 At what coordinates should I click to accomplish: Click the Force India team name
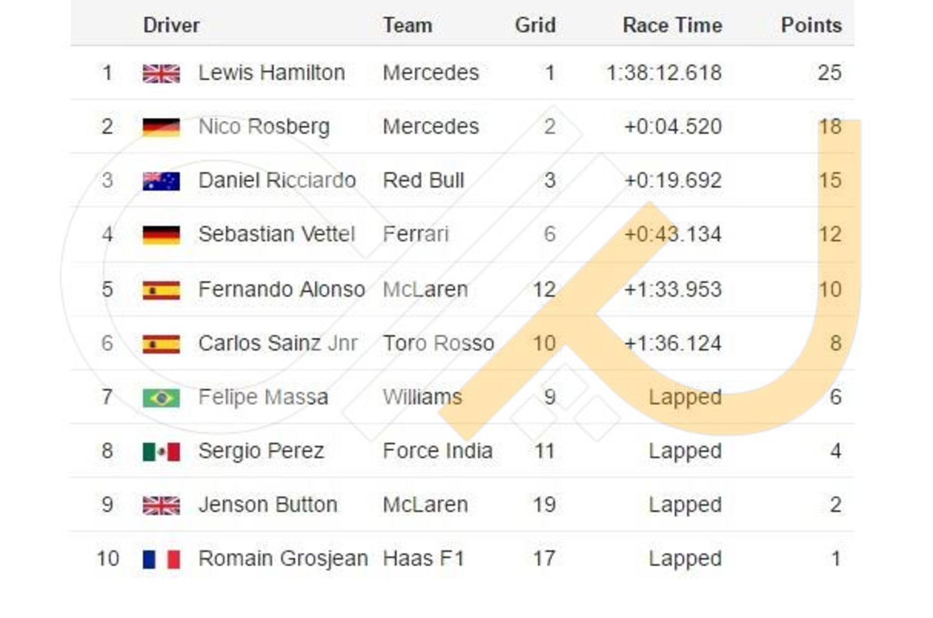pos(437,451)
